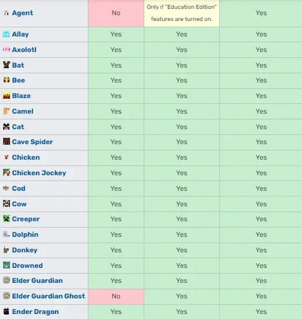This screenshot has width=302, height=319.
Task: Click the Ender Dragon icon
Action: tap(6, 311)
